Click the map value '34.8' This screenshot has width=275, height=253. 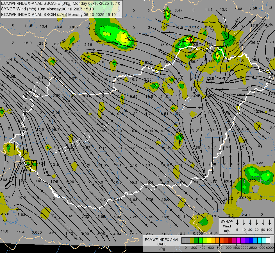tap(195, 96)
